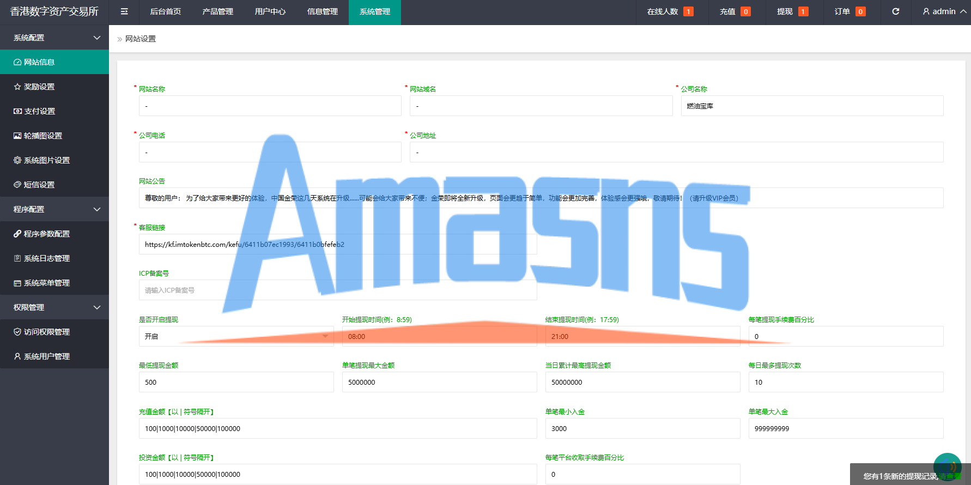This screenshot has height=485, width=971.
Task: Open 产品管理 top menu
Action: click(x=218, y=11)
